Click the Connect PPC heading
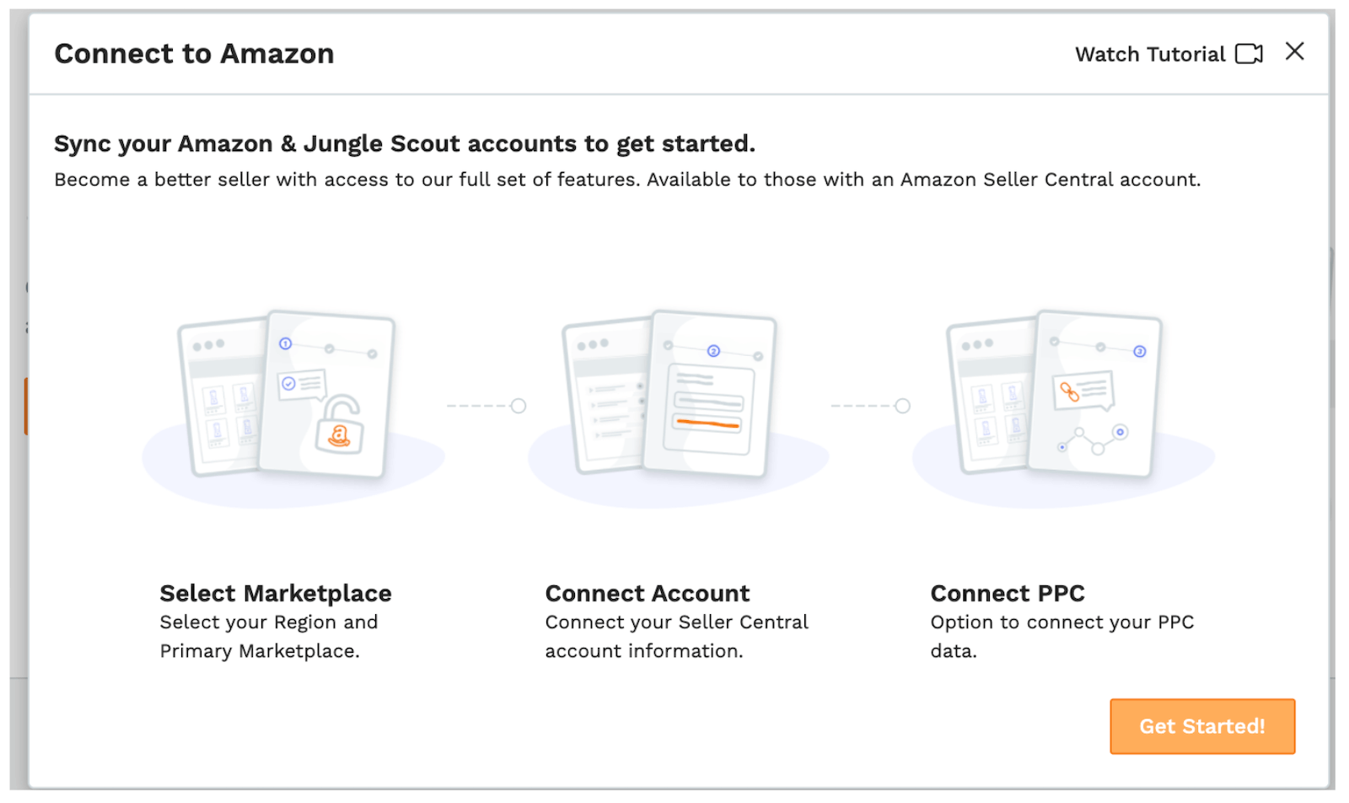Screen dimensions: 1349x803 click(1008, 593)
